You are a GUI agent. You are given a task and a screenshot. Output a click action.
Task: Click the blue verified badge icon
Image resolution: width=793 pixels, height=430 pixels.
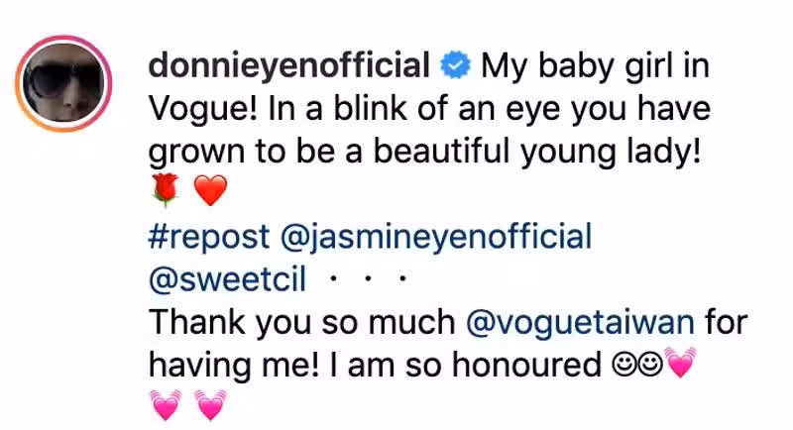[x=455, y=65]
